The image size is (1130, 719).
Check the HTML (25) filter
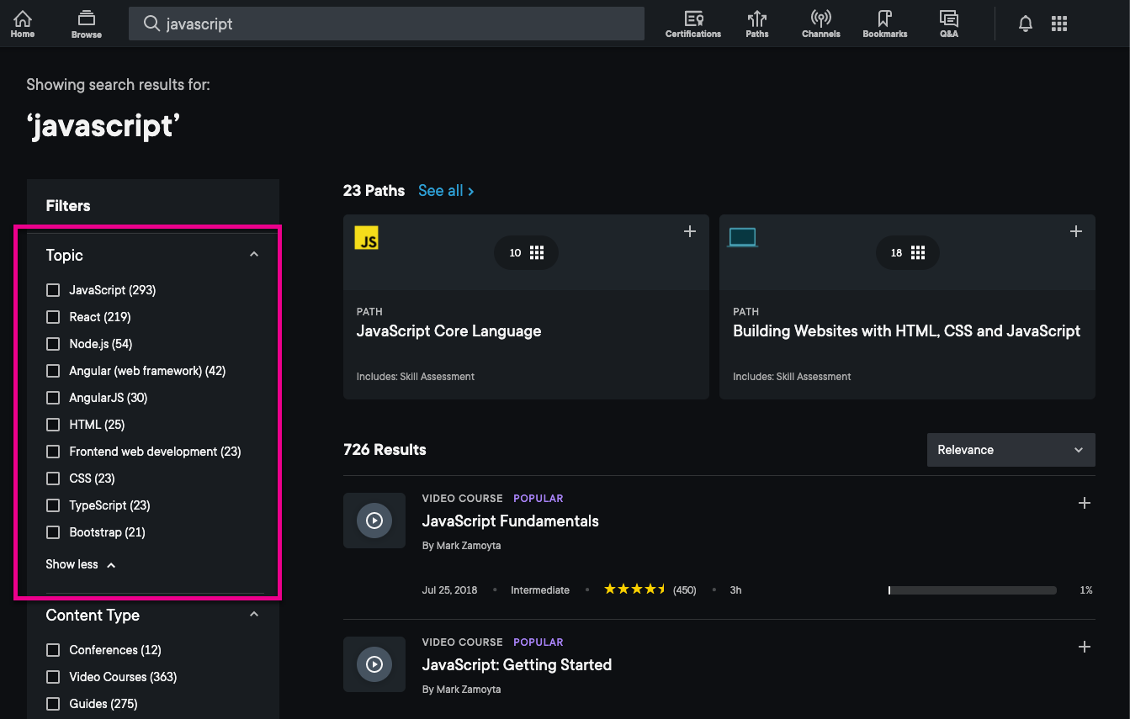click(53, 425)
